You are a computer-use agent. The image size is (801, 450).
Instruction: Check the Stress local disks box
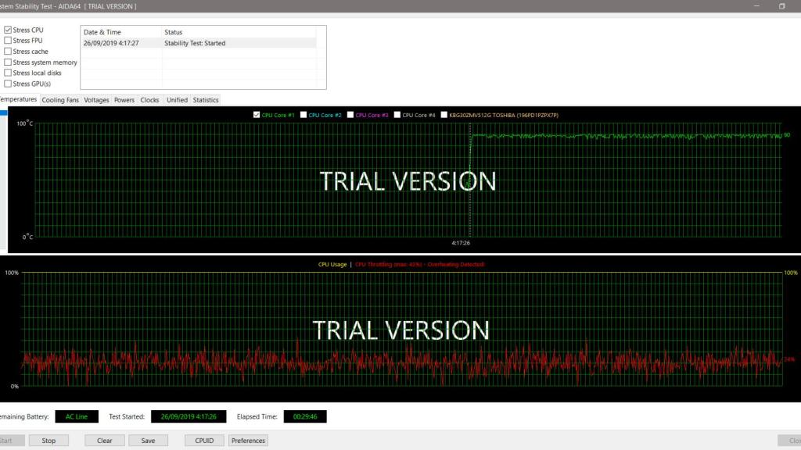pos(8,73)
